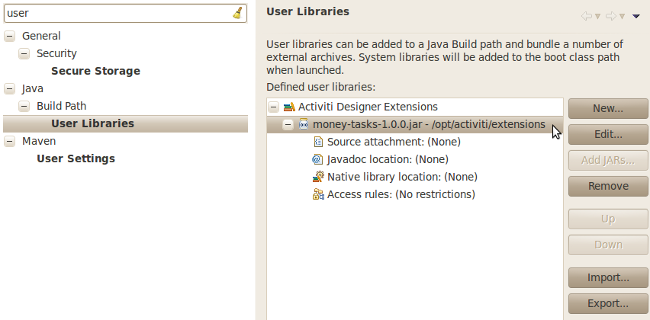Export user libraries with Export...
650x320 pixels.
click(608, 303)
